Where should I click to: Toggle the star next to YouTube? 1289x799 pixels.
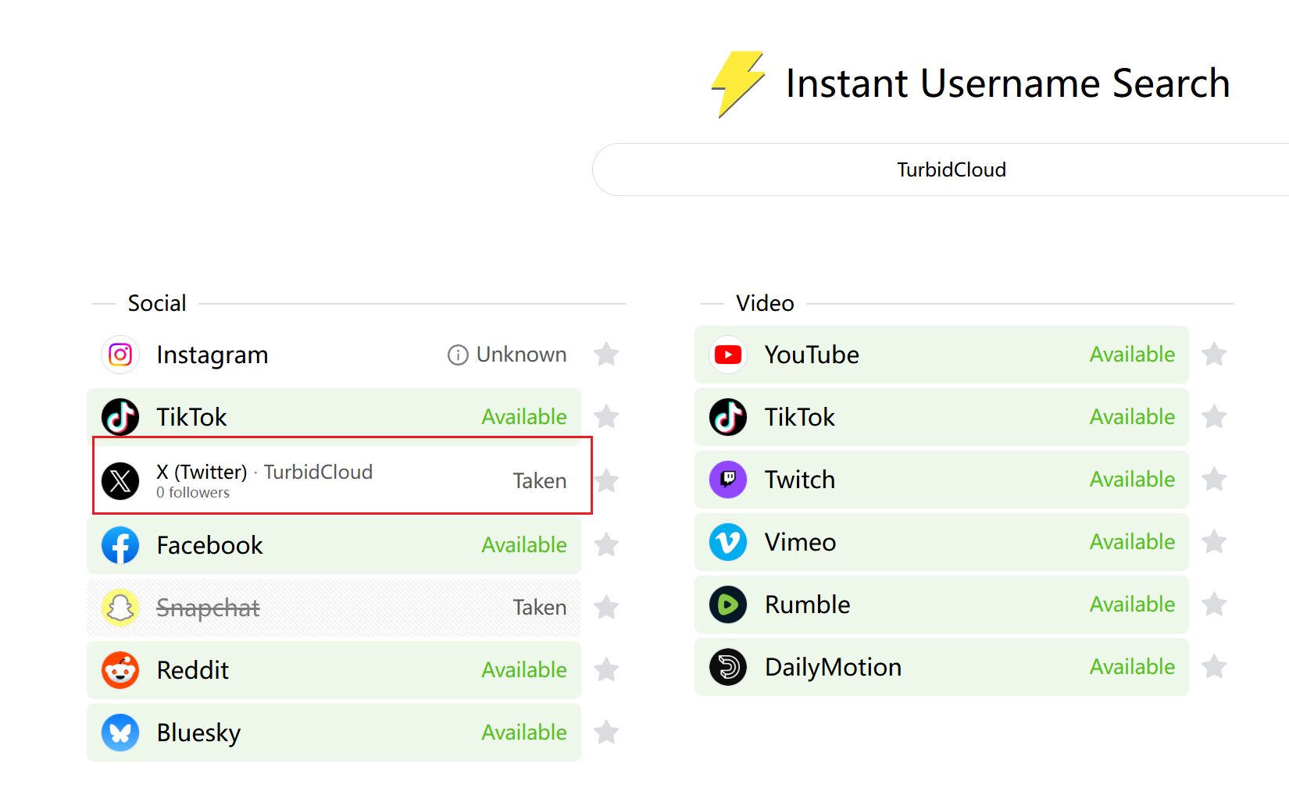[1214, 355]
